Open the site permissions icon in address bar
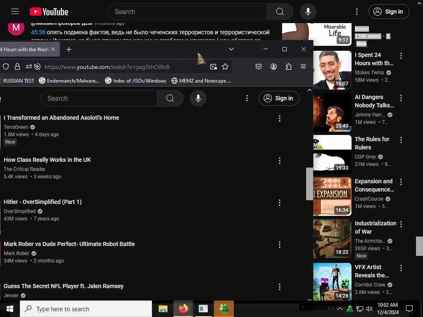This screenshot has width=423, height=317. point(29,66)
